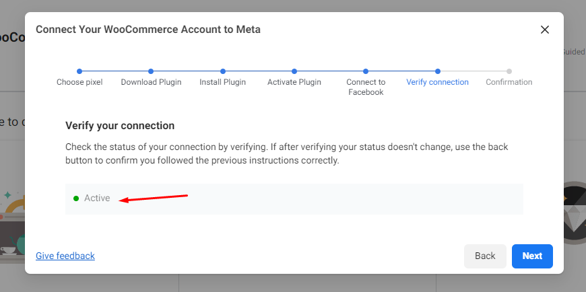
Task: Select the Connect to Facebook step dot
Action: (x=366, y=71)
